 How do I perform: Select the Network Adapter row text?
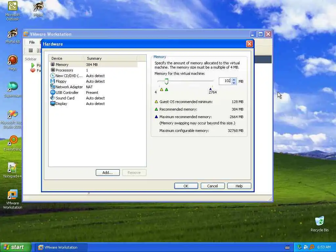click(x=69, y=87)
